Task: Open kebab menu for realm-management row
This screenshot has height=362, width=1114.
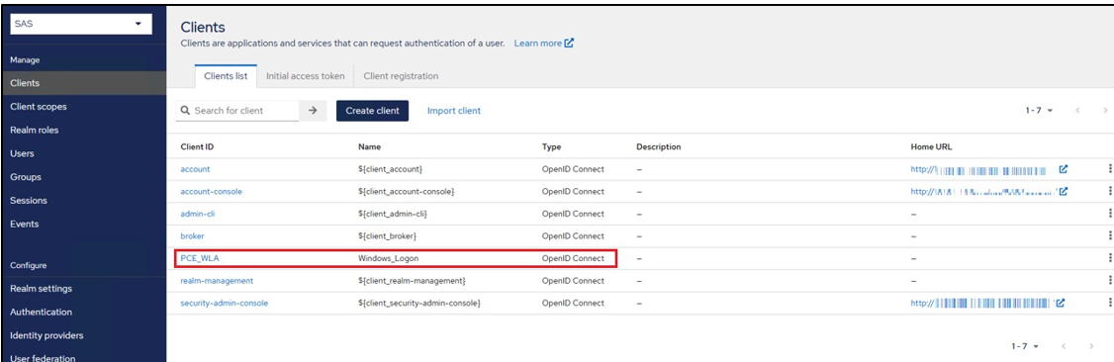Action: pyautogui.click(x=1109, y=280)
